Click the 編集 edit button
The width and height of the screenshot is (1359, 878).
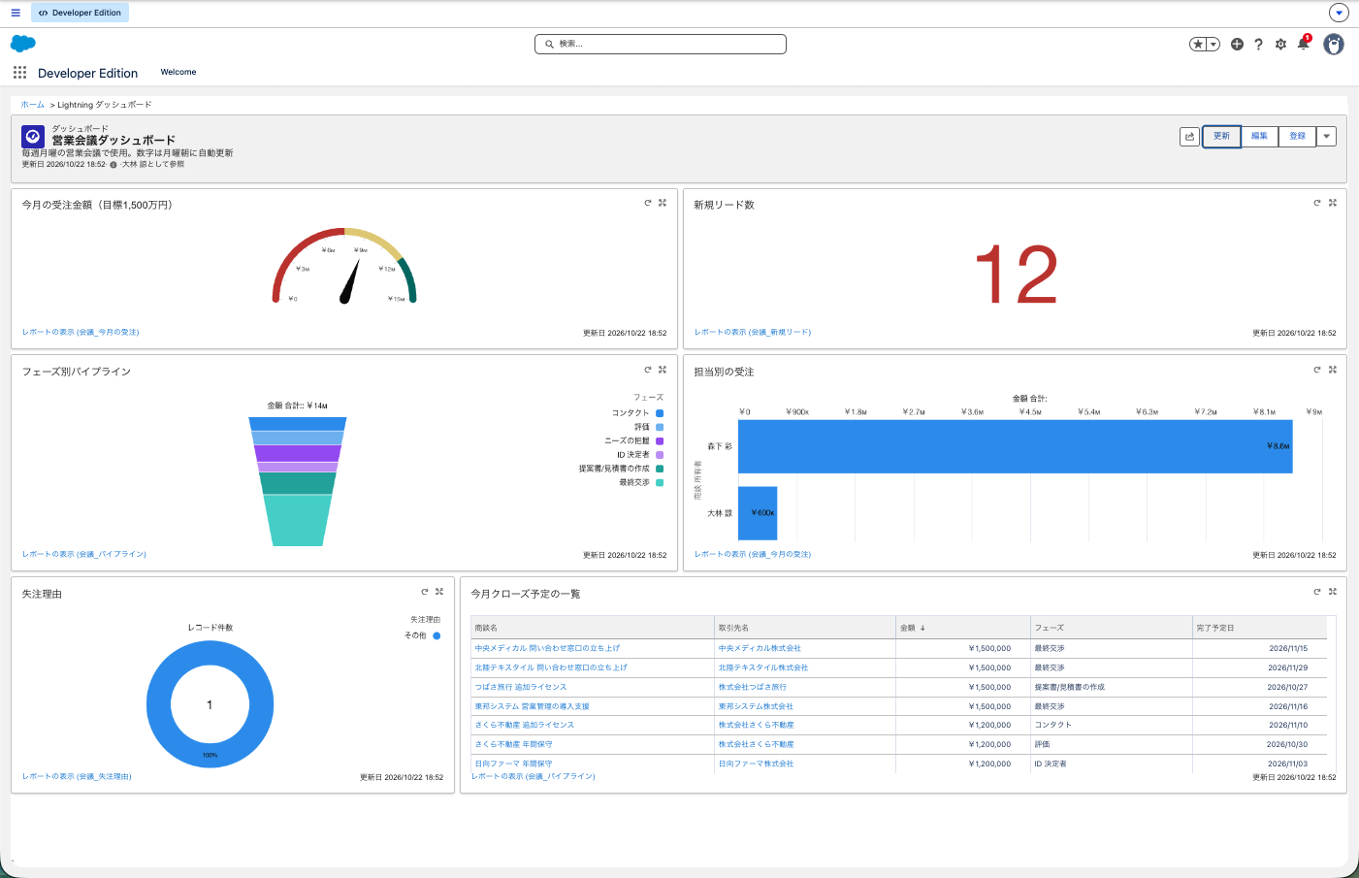pyautogui.click(x=1259, y=137)
